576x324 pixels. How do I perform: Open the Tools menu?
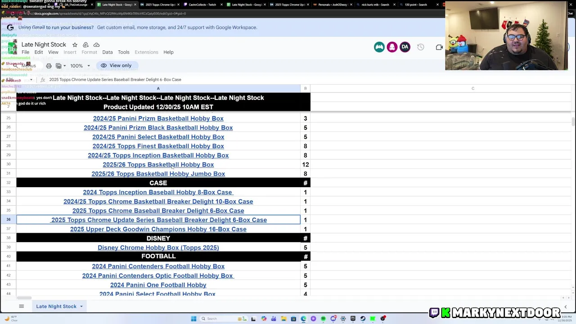coord(123,52)
